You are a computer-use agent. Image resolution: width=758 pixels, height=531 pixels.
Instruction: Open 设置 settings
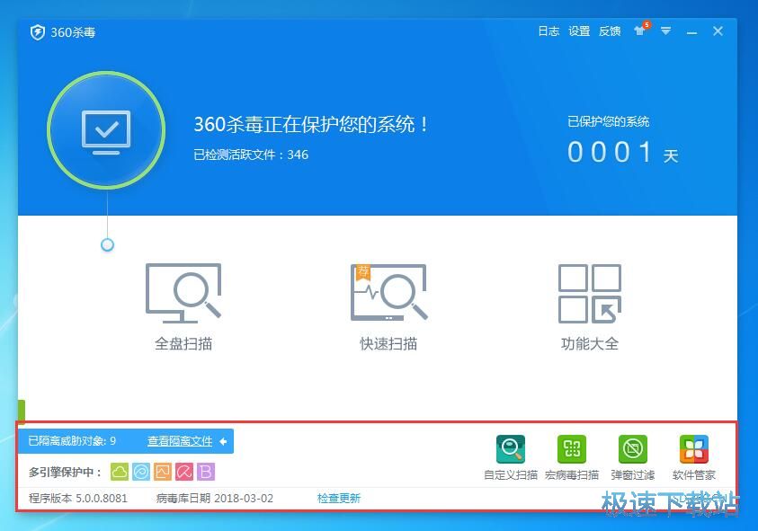[x=579, y=31]
